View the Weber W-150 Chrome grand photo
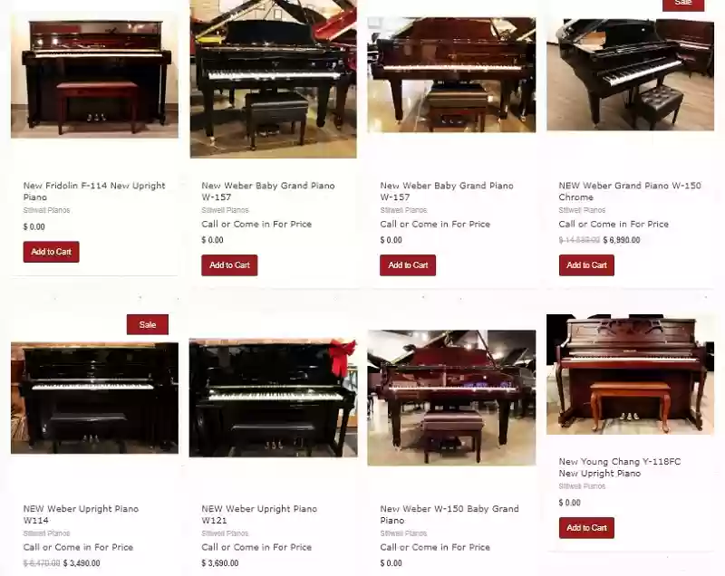The image size is (725, 576). (x=630, y=74)
